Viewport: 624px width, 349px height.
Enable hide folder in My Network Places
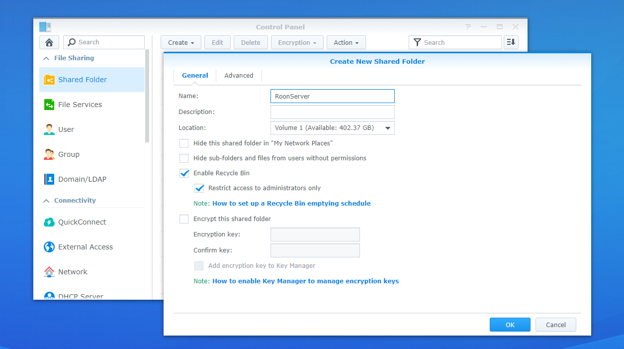tap(184, 143)
